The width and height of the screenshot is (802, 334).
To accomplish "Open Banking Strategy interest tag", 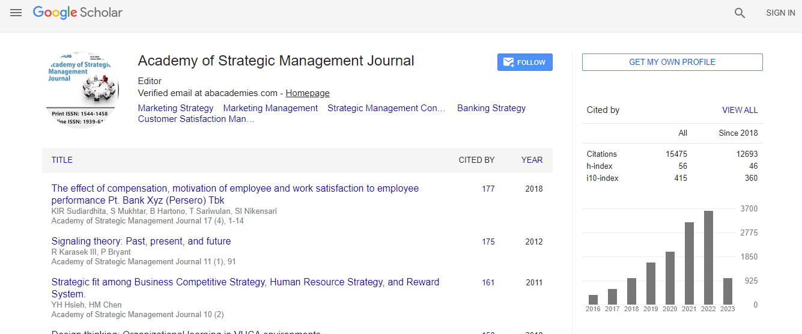I will (491, 108).
